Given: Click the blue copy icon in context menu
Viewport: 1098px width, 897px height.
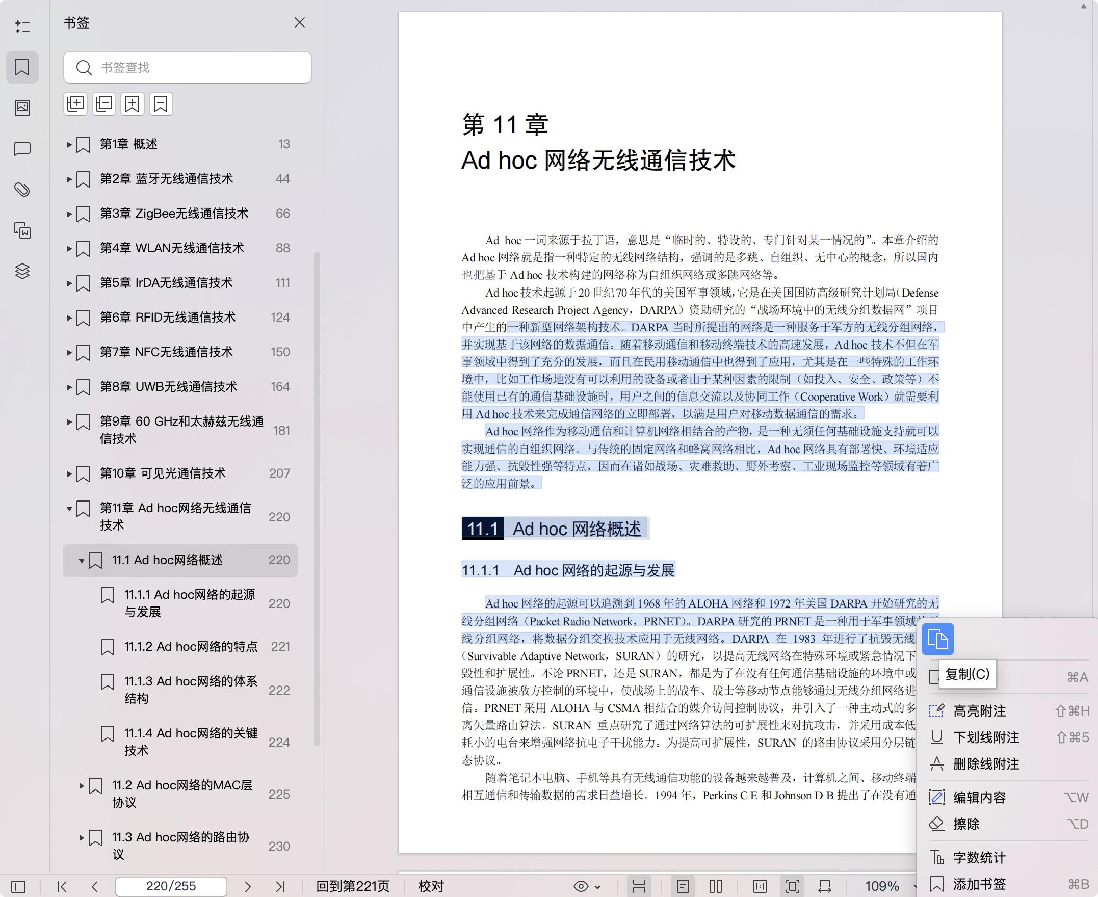Looking at the screenshot, I should click(938, 639).
